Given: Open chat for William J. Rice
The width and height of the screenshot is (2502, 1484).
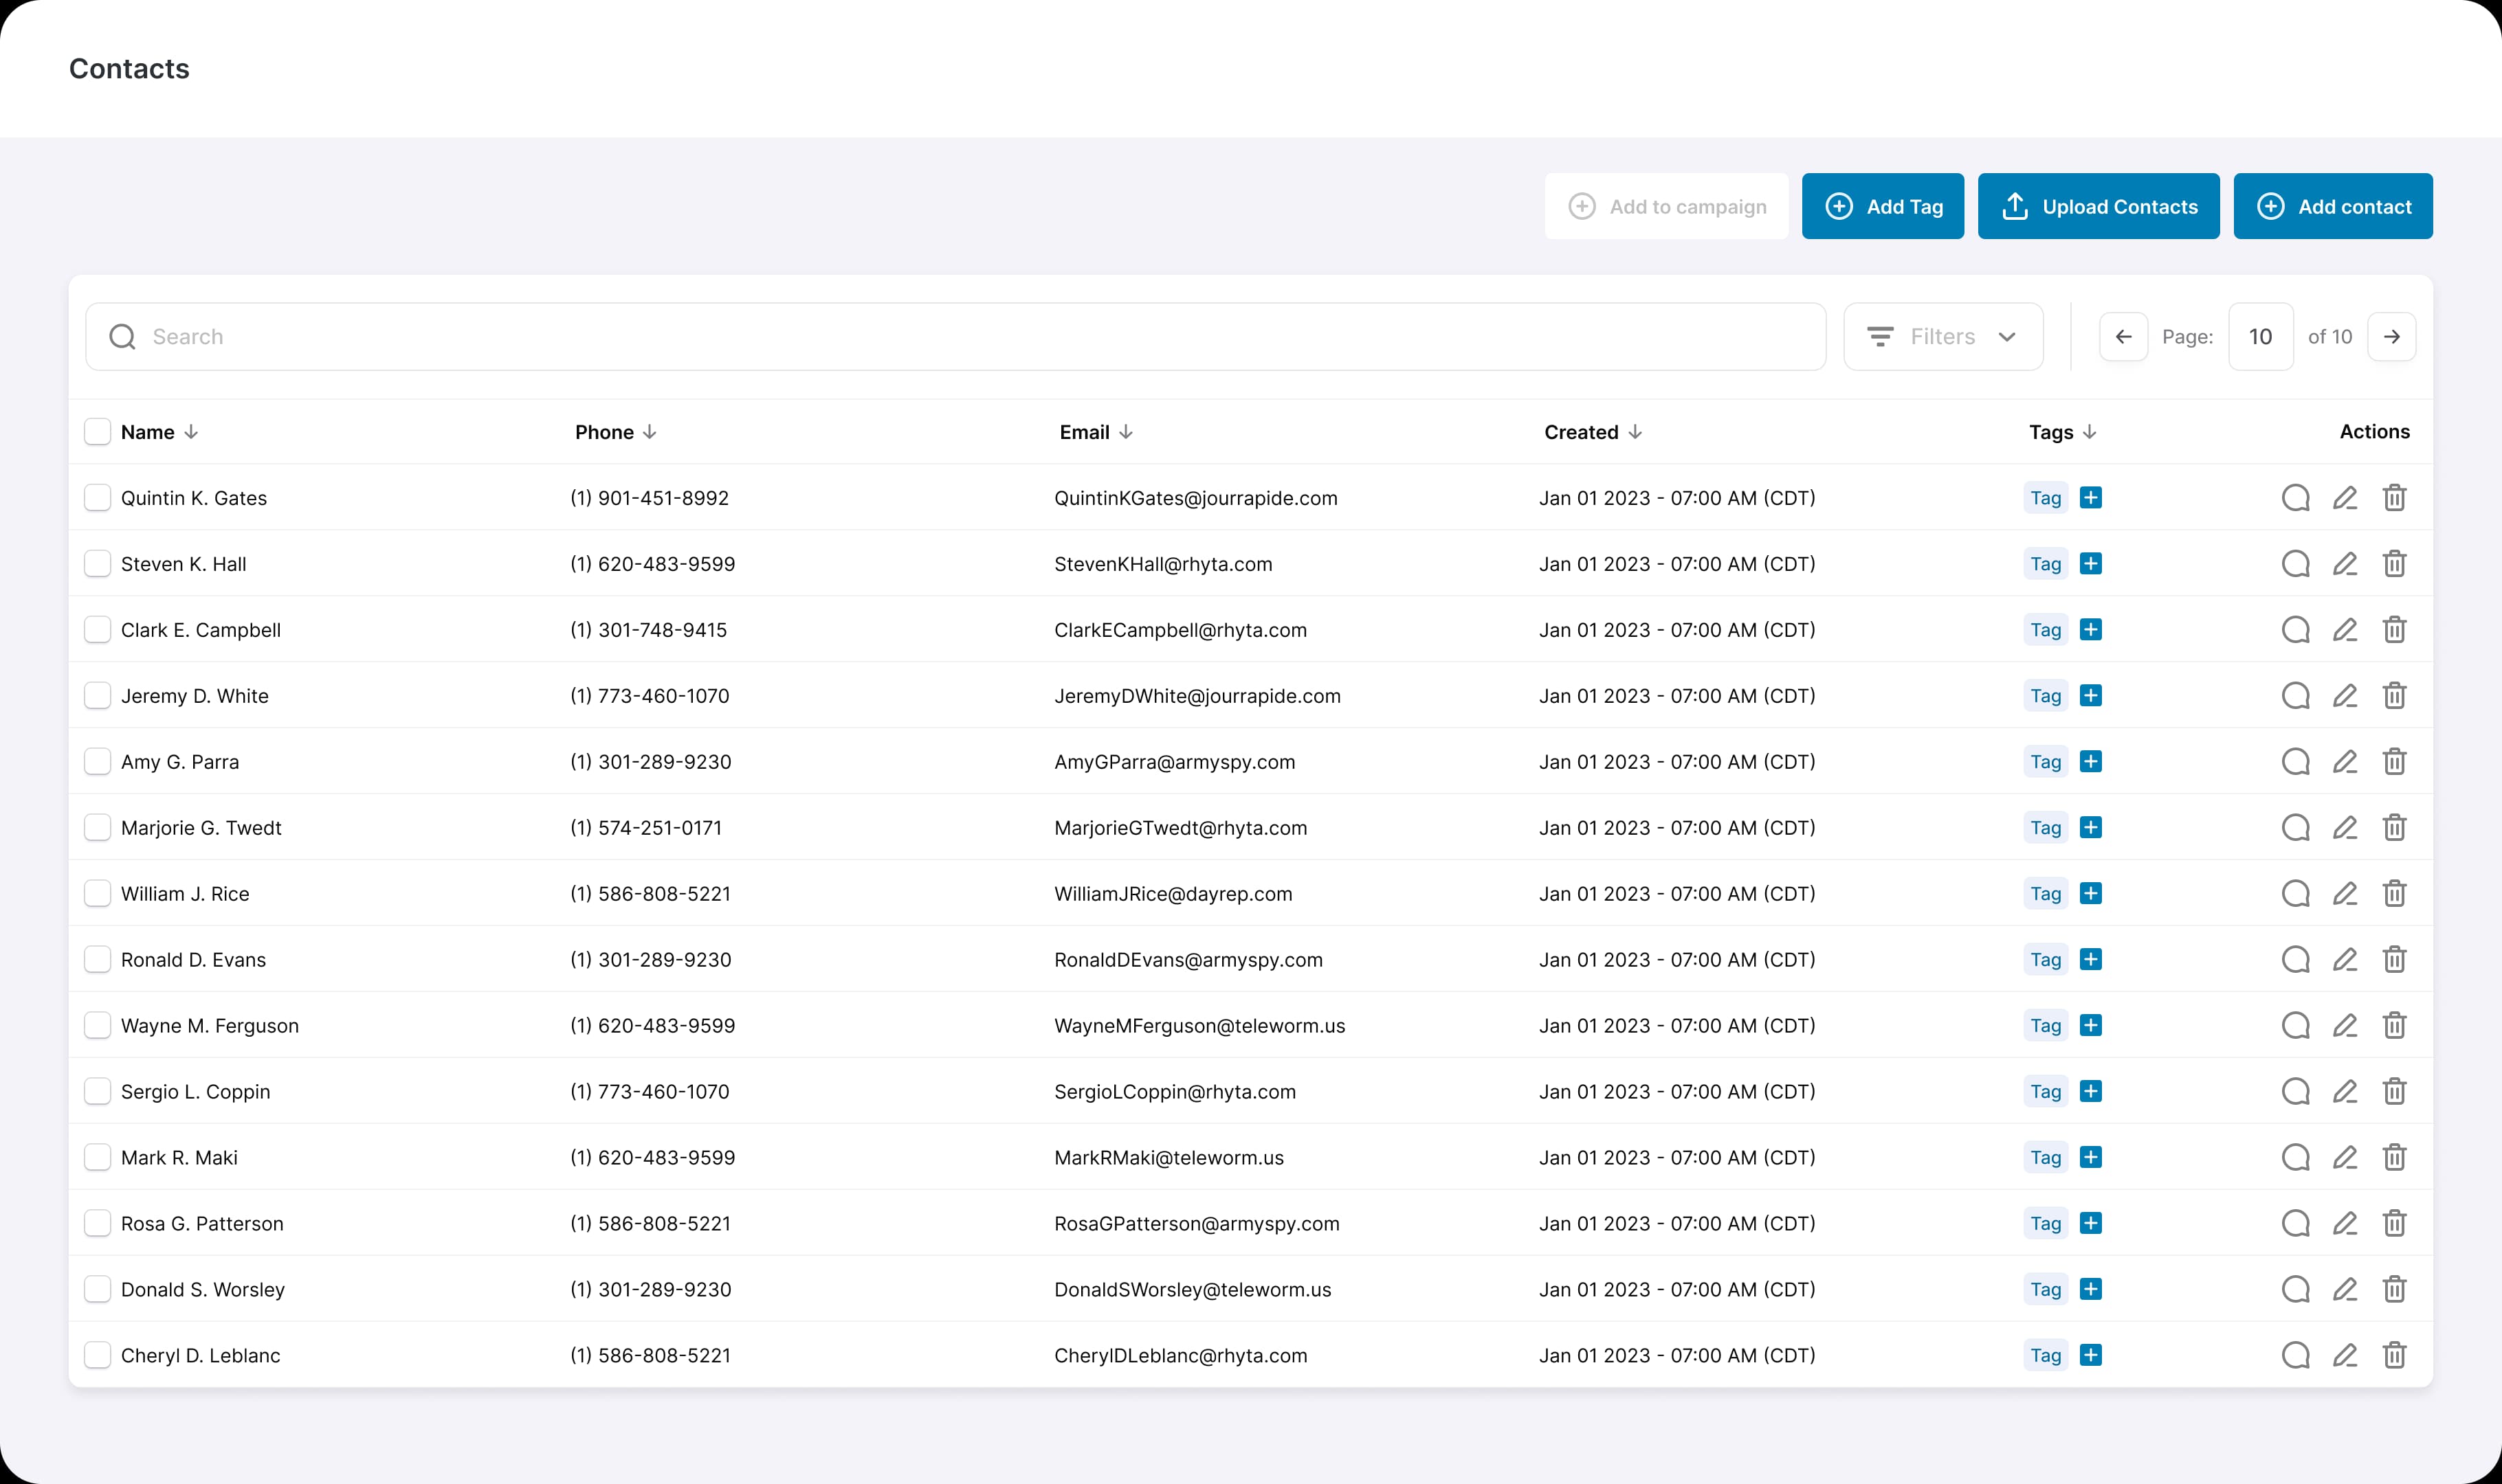Looking at the screenshot, I should point(2295,894).
